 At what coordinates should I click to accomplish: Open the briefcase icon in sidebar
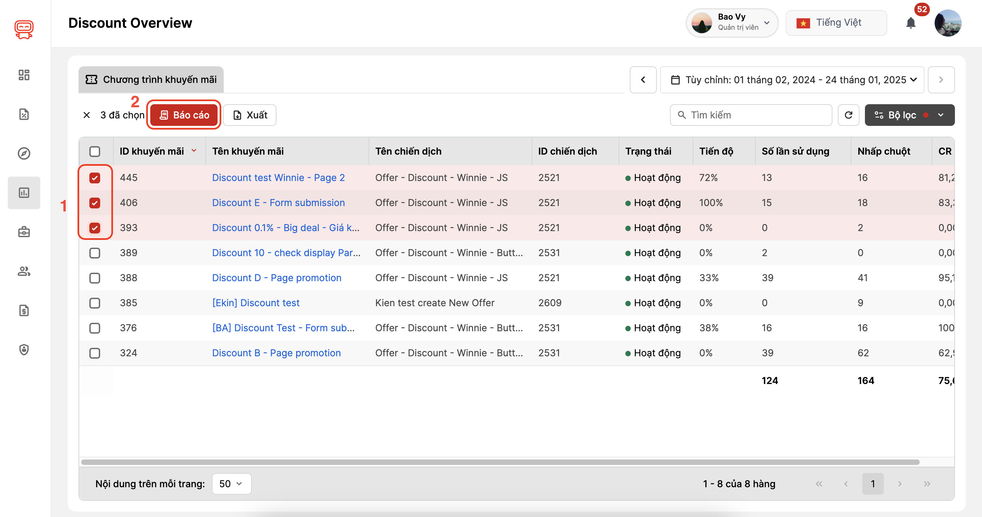click(24, 232)
